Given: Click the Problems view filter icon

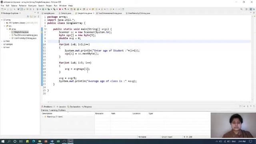Looking at the screenshot, I should (240, 106).
